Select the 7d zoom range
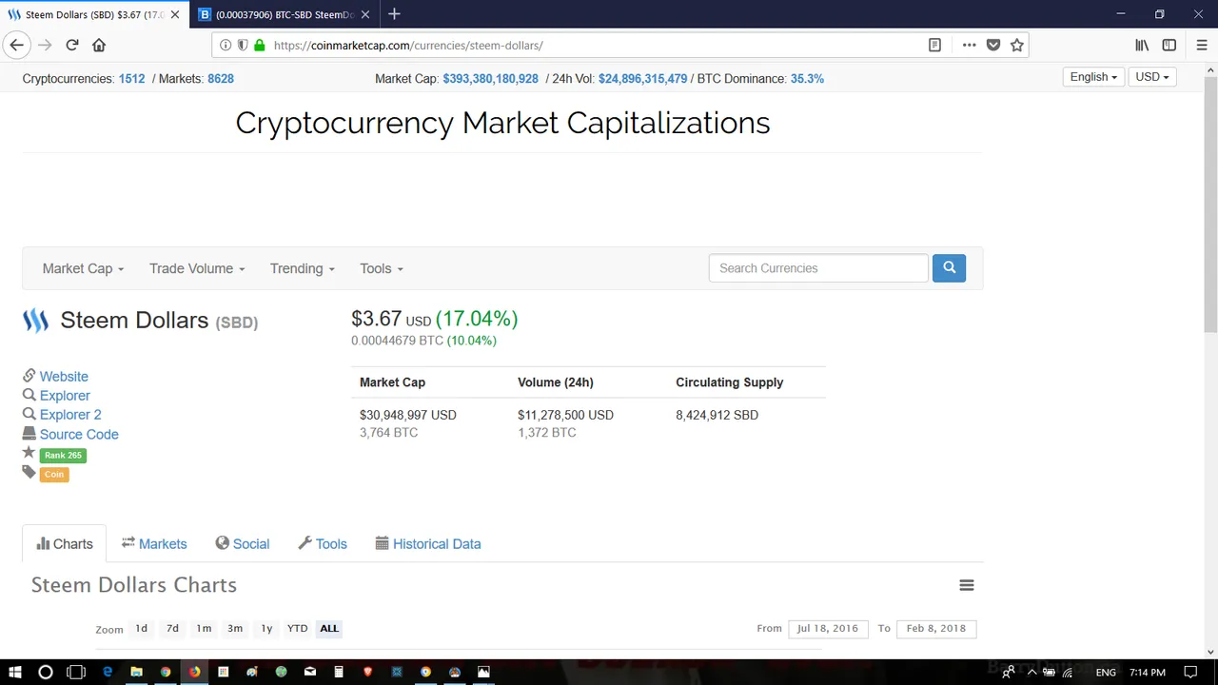 click(172, 628)
